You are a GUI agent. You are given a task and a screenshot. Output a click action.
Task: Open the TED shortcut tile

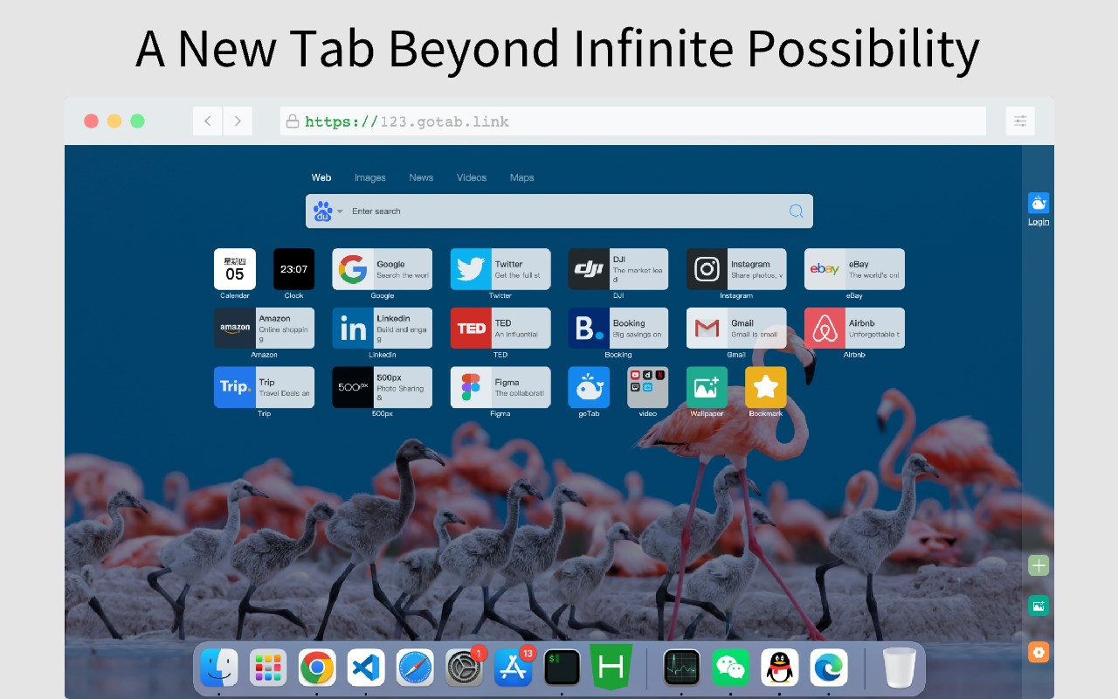(500, 328)
